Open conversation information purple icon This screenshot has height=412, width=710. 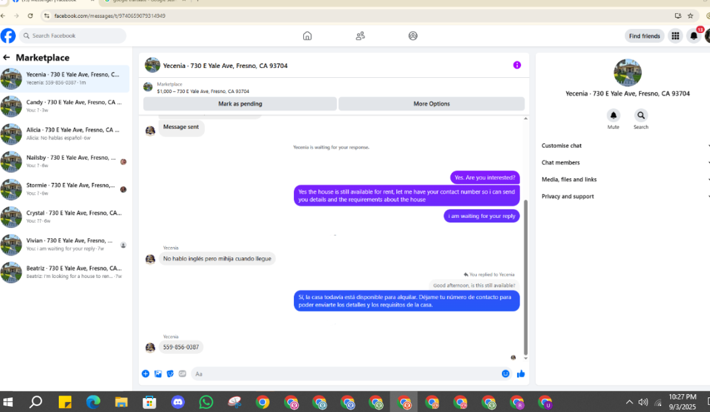(516, 65)
